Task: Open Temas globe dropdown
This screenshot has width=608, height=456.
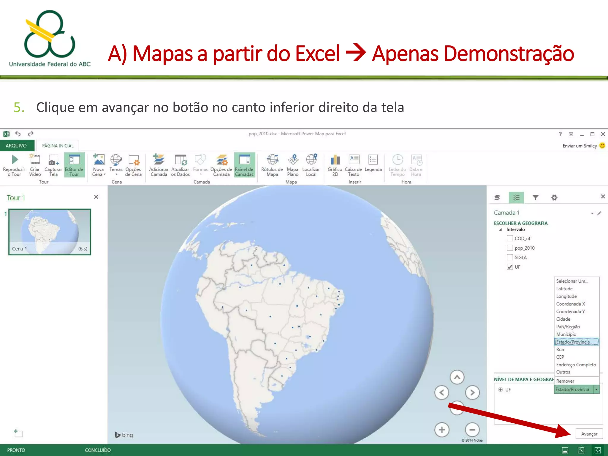Action: tap(116, 165)
